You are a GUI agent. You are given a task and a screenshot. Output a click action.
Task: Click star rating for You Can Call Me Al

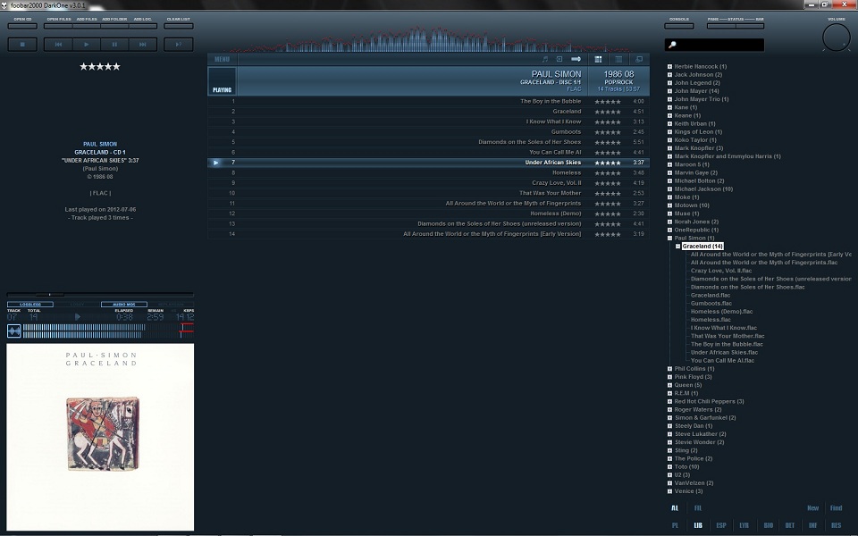coord(608,153)
